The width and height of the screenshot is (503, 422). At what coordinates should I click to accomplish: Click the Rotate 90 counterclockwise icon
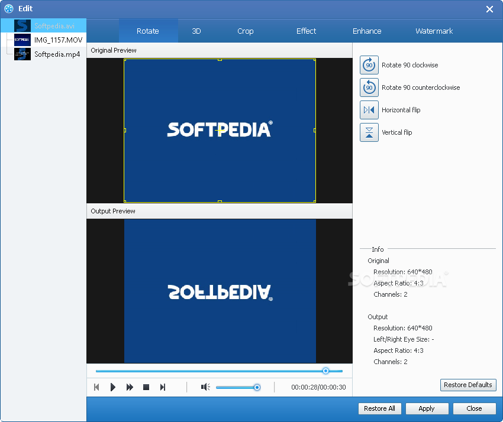[x=369, y=87]
